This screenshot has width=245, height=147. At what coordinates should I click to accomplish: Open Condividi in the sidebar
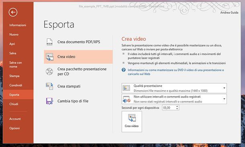[16, 85]
